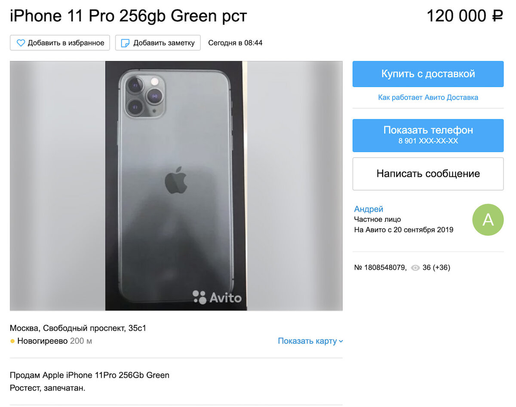Open the Как работает Авито Доставка link
The width and height of the screenshot is (516, 407).
(428, 97)
